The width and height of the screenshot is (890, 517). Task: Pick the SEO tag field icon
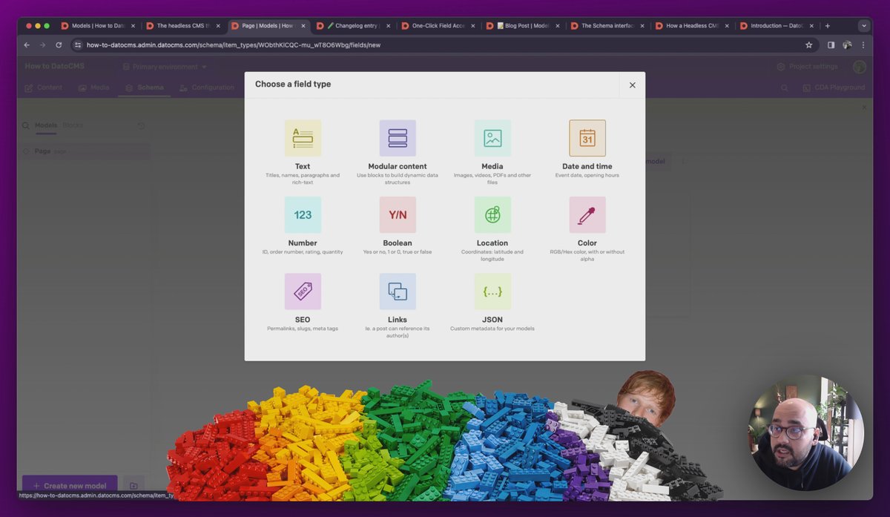(x=303, y=292)
